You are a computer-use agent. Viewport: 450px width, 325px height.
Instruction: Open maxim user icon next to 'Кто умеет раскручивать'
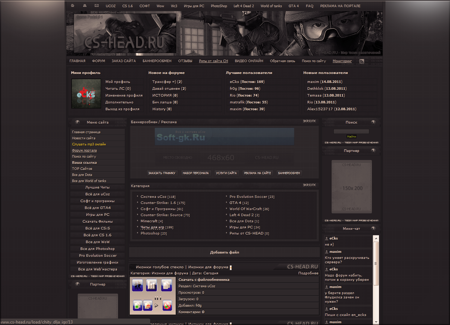327,252
